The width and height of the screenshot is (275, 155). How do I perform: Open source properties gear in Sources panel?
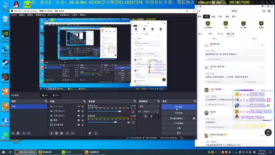[62, 133]
